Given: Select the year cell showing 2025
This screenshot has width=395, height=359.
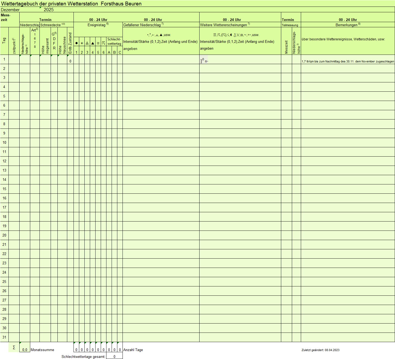Looking at the screenshot, I should 49,10.
